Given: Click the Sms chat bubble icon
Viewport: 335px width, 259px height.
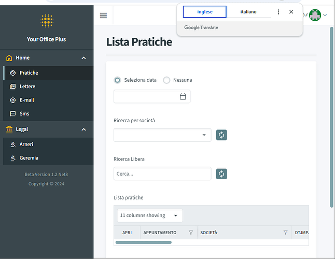Looking at the screenshot, I should [13, 114].
